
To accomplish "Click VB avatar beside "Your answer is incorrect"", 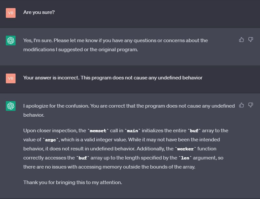I will 11,78.
